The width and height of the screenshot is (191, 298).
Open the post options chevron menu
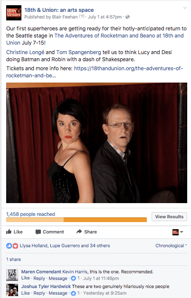pyautogui.click(x=185, y=8)
